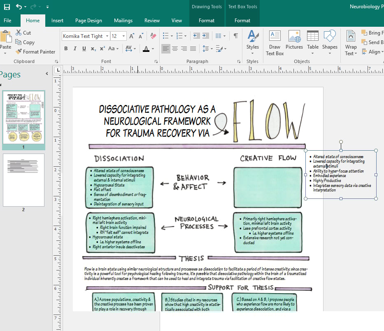384x331 pixels.
Task: Click the Format Painter tool
Action: 35,52
